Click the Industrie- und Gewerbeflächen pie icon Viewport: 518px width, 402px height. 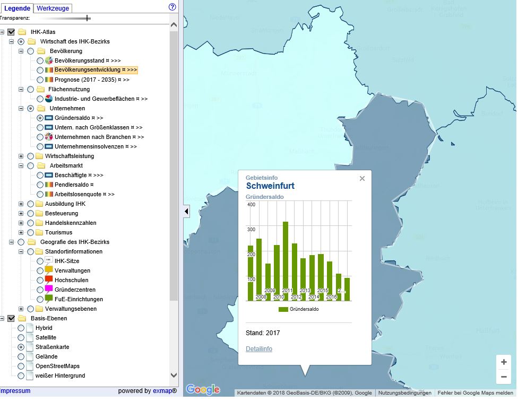49,99
